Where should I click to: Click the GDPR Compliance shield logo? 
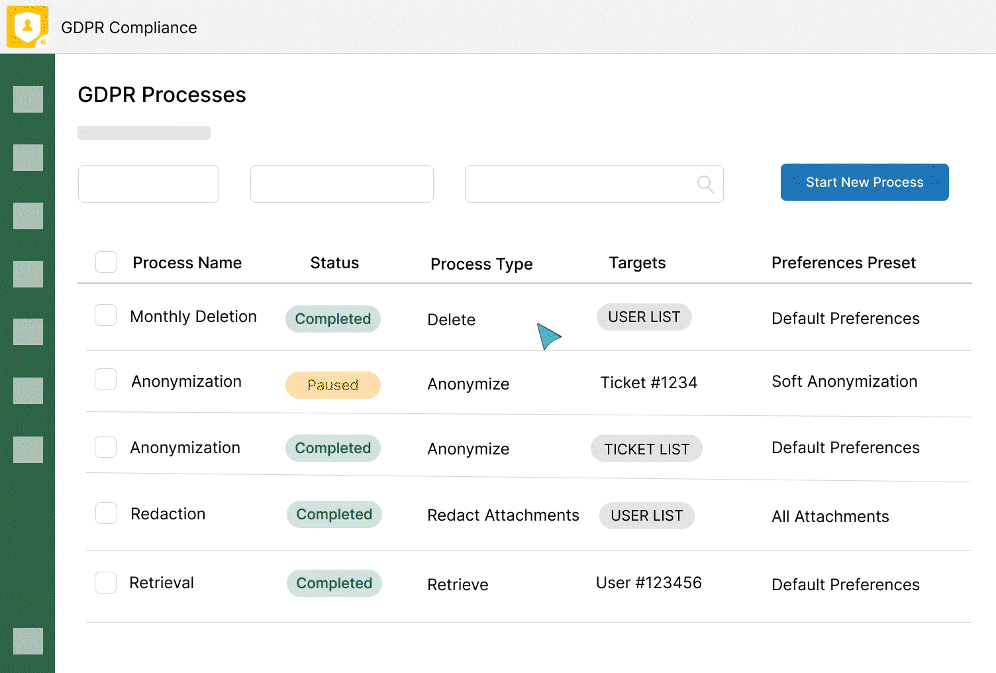pos(27,27)
